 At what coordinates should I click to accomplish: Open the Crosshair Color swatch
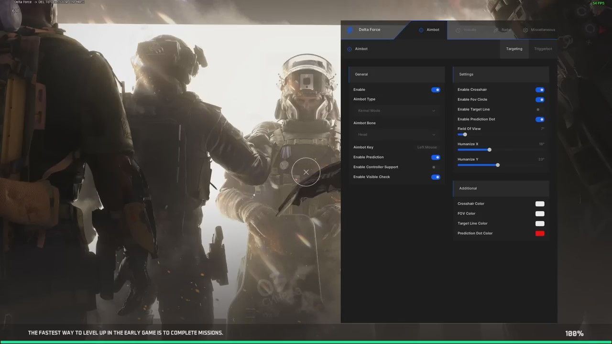tap(540, 204)
